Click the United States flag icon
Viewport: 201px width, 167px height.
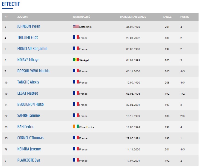76,26
